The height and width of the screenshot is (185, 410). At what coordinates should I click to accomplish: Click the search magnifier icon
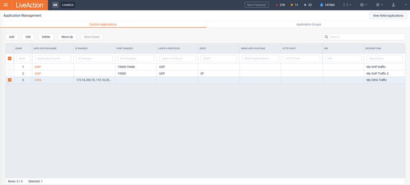coord(326,37)
